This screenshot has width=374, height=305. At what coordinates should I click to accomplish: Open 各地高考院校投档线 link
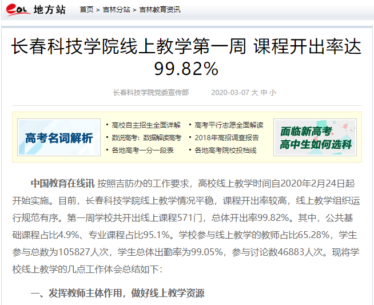point(225,150)
